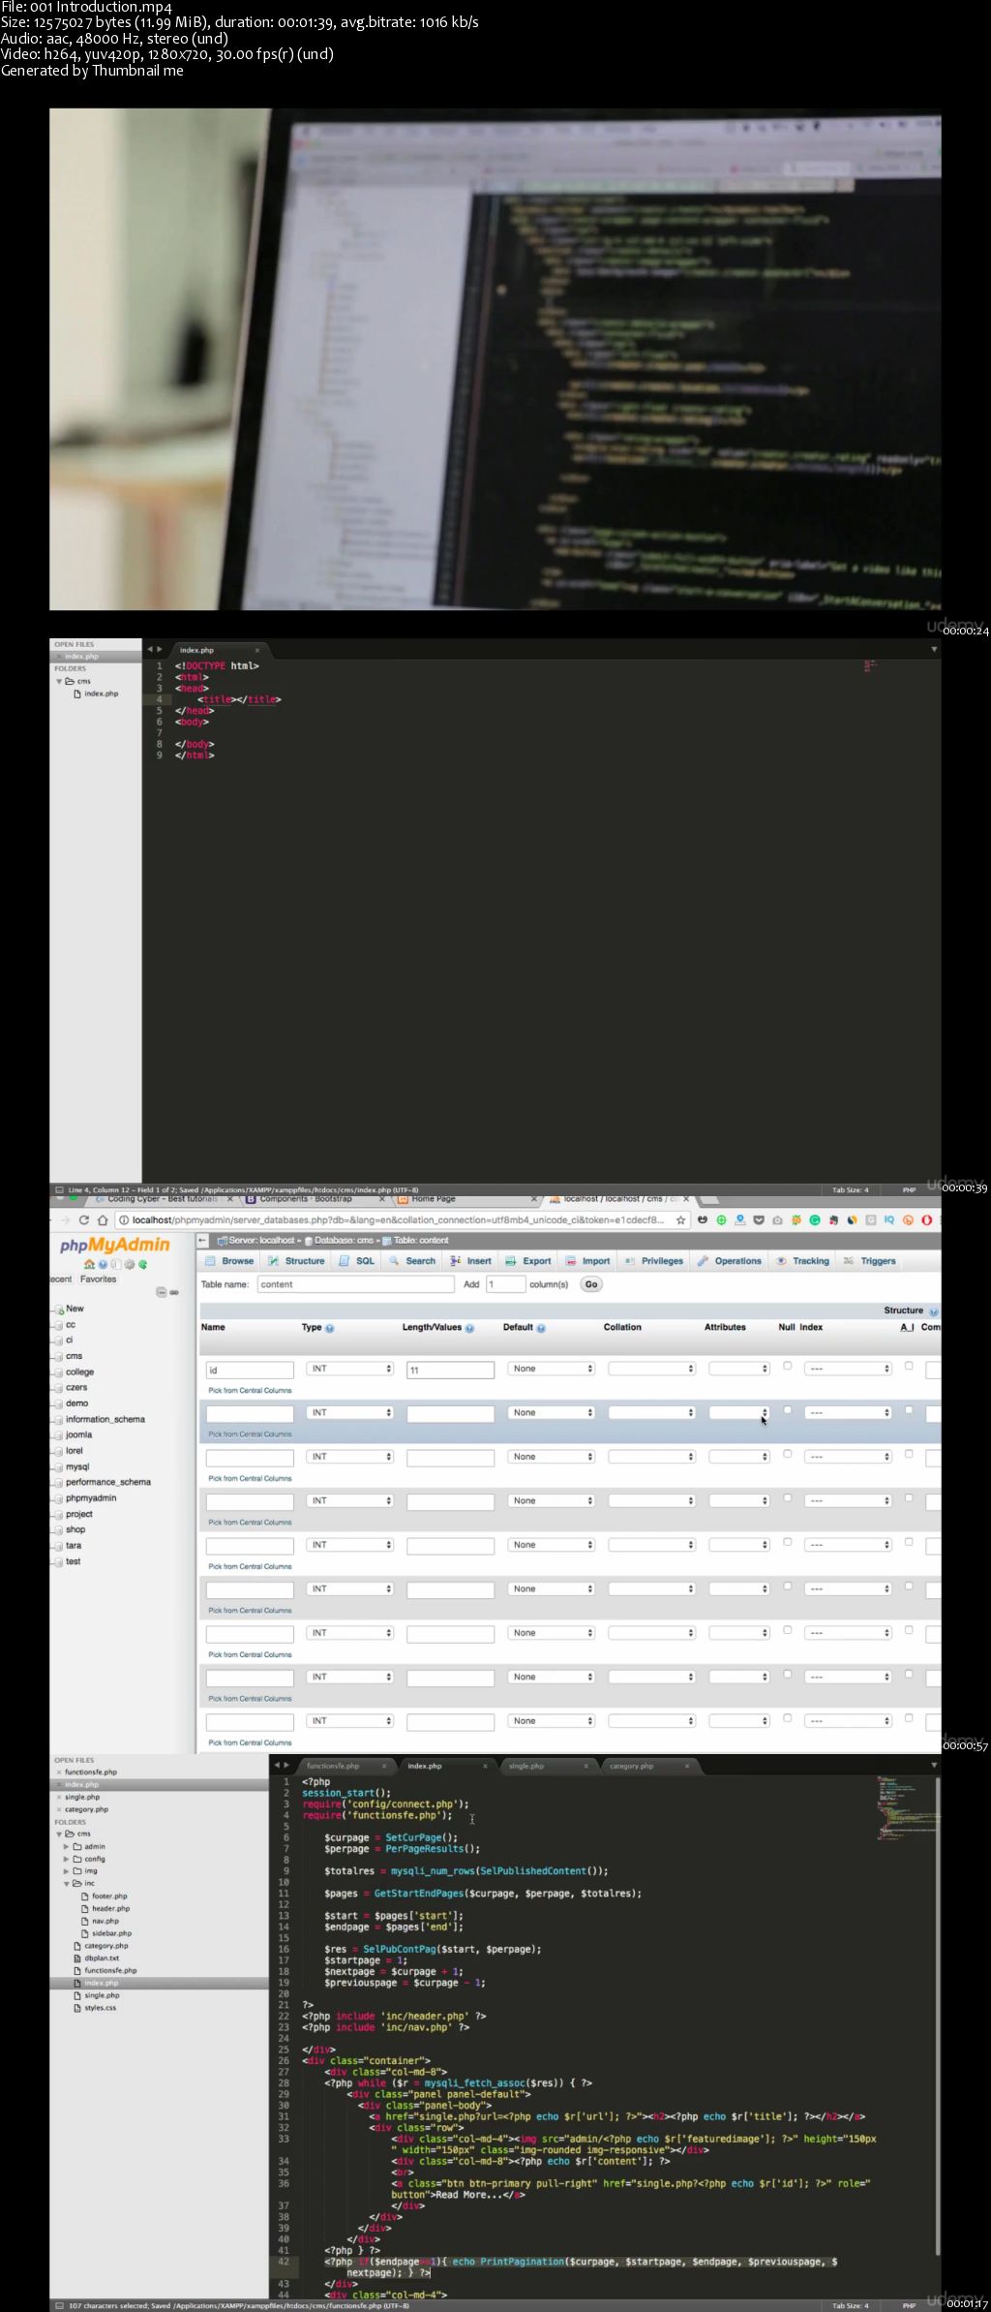Tick the A_I checkbox in the id row
The image size is (991, 2312).
click(x=909, y=1366)
